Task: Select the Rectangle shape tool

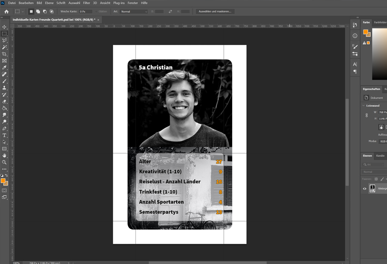Action: click(4, 149)
